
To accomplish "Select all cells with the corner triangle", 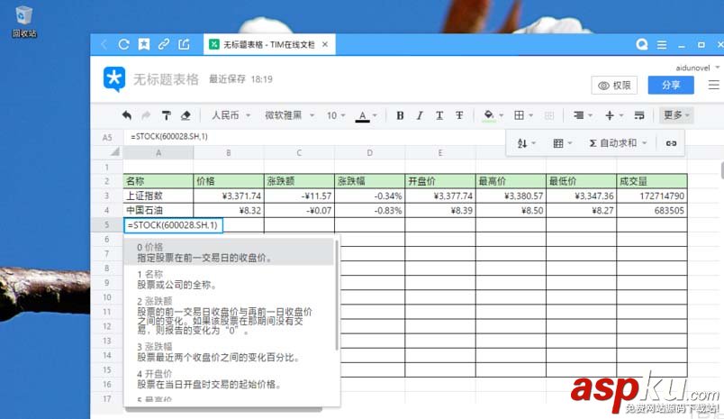I will pyautogui.click(x=114, y=151).
